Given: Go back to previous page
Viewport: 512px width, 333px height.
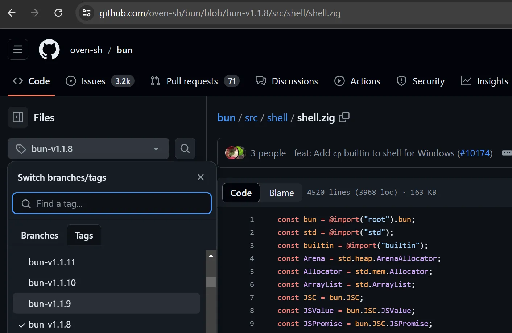Looking at the screenshot, I should coord(12,13).
